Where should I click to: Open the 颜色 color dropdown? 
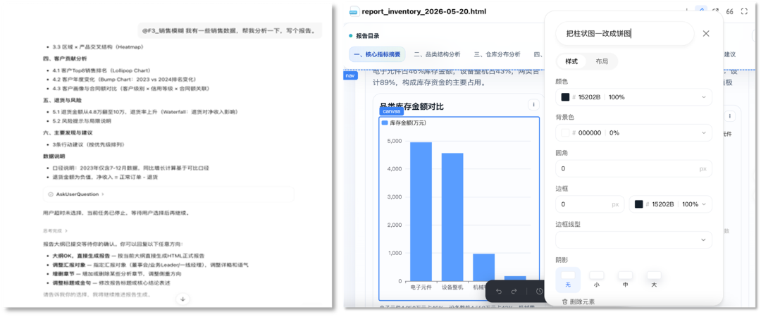[x=704, y=97]
